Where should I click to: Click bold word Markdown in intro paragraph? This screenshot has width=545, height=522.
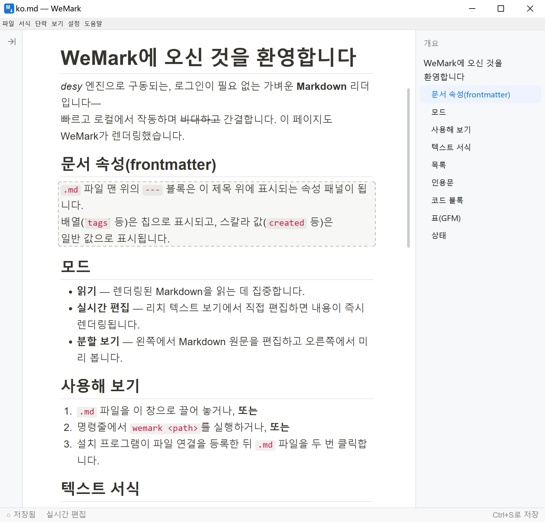coord(321,86)
